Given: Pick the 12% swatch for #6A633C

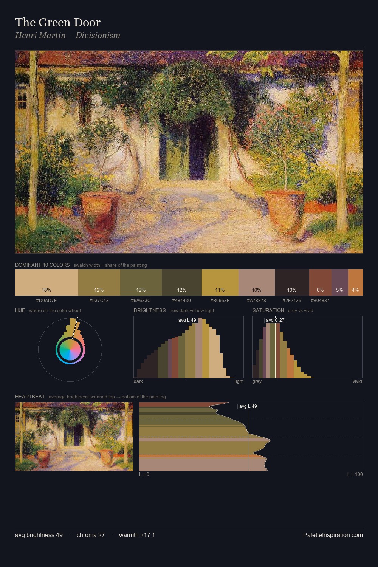Looking at the screenshot, I should click(x=141, y=282).
